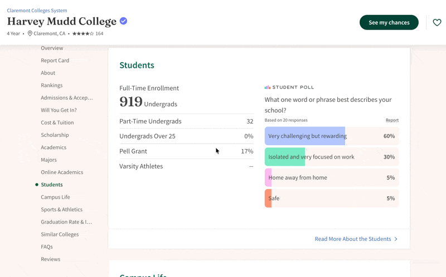The width and height of the screenshot is (446, 277).
Task: Click the poll question text
Action: coord(328,105)
